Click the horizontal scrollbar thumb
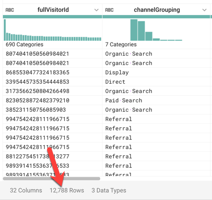212x200 pixels. coord(51,179)
